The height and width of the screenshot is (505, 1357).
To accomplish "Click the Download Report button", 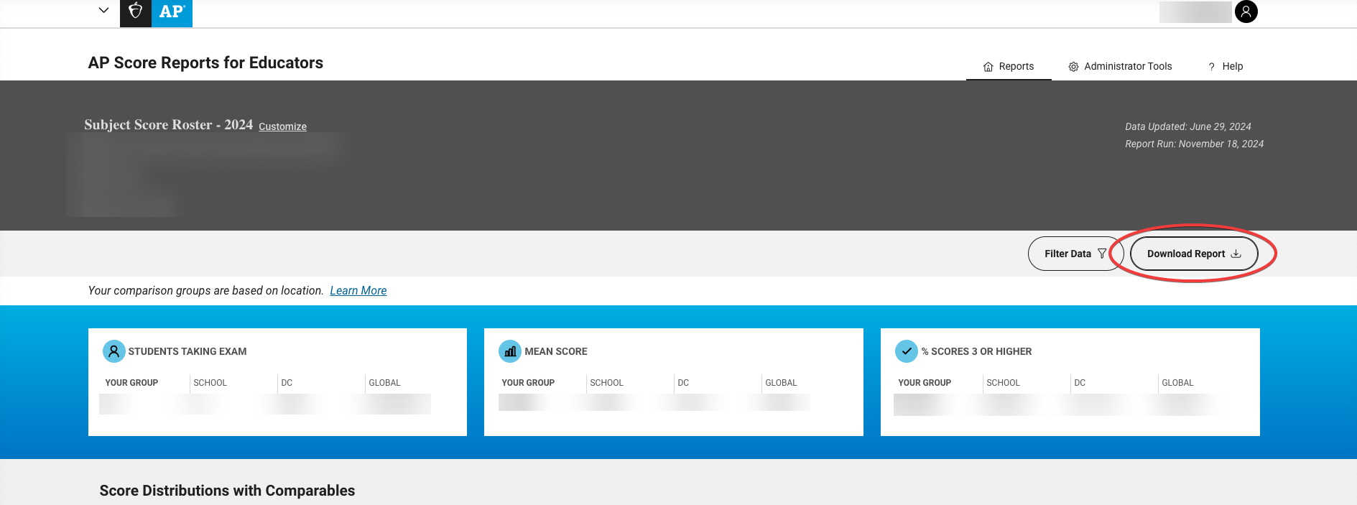I will click(1194, 254).
